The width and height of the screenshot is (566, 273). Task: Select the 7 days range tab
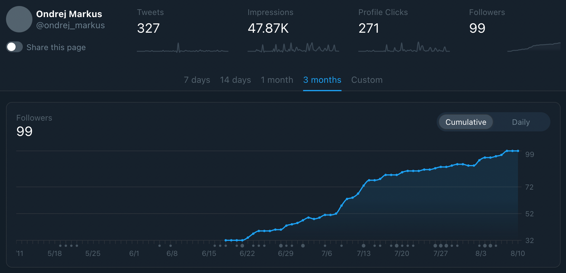pos(197,80)
